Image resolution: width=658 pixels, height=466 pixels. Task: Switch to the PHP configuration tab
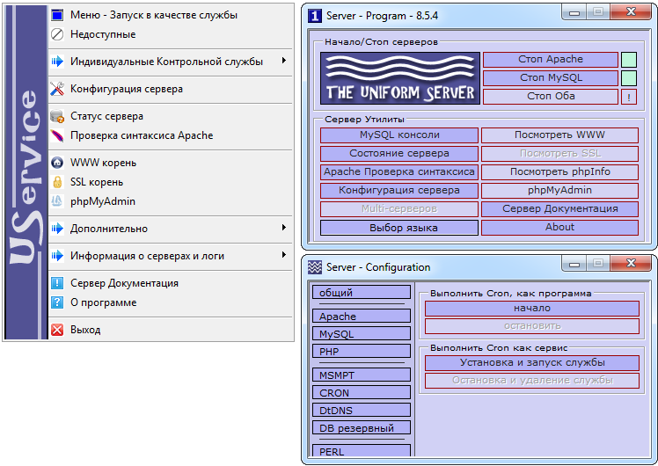coord(362,351)
